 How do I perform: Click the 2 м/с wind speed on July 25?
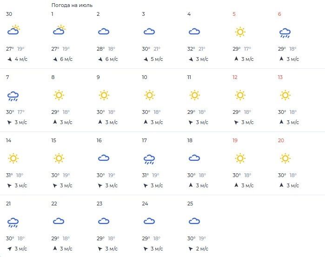pyautogui.click(x=202, y=249)
